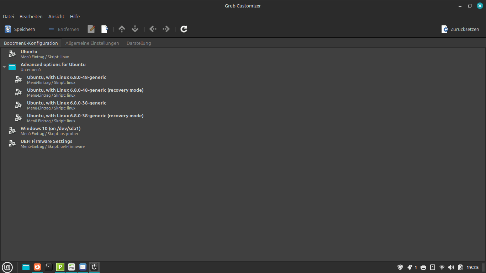Open the calendar via the 19:25 clock
Viewport: 486px width, 273px height.
tap(472, 267)
